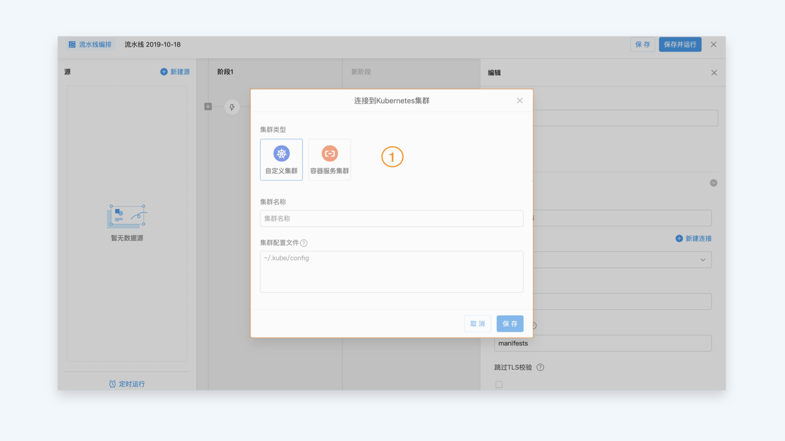Click 保存并运行 button
785x441 pixels.
coord(680,45)
